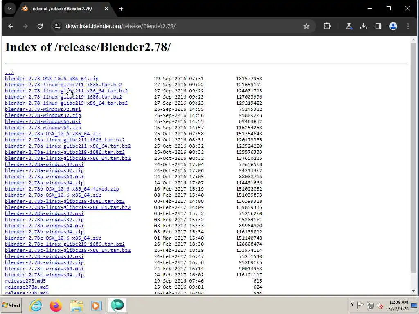This screenshot has width=419, height=314.
Task: Download blender-2.78c-linux-glibc219-x86_64.tar.bz2
Action: (68, 251)
